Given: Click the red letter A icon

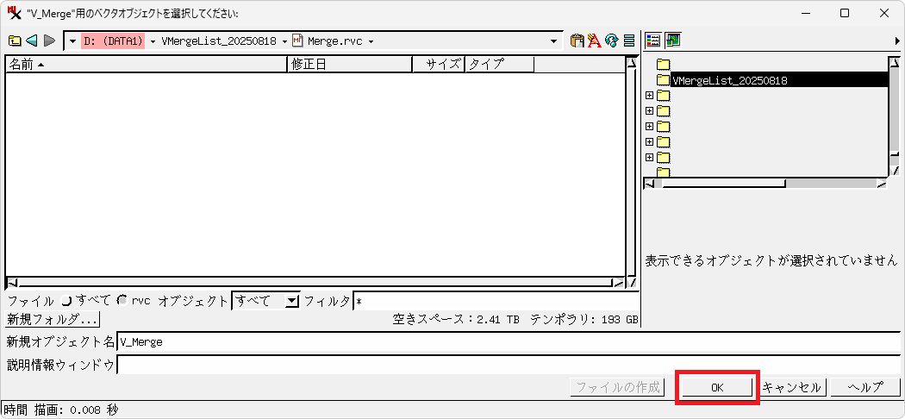Looking at the screenshot, I should point(594,41).
